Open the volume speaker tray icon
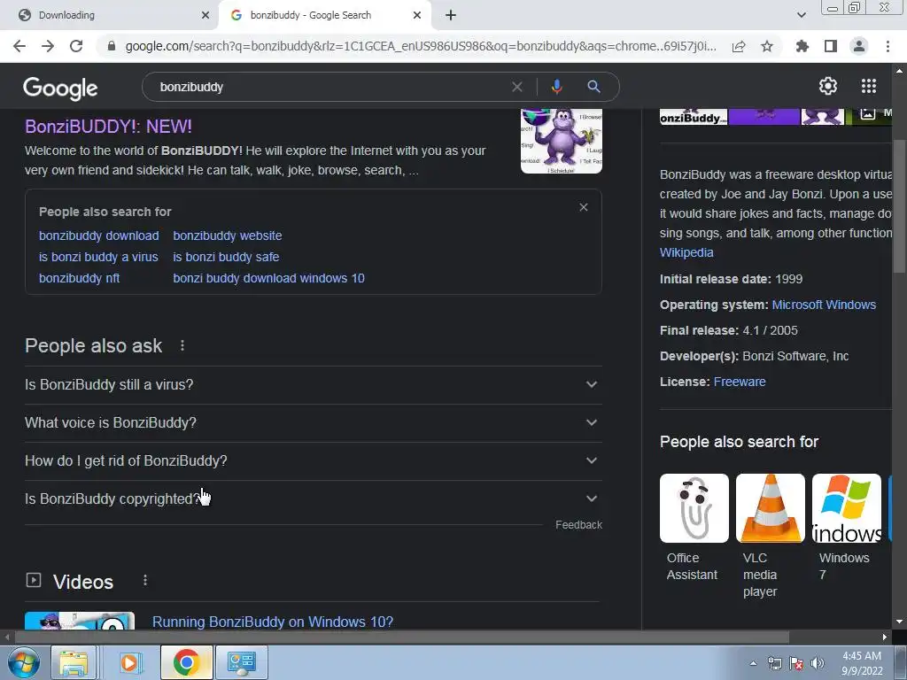The width and height of the screenshot is (907, 680). [818, 663]
